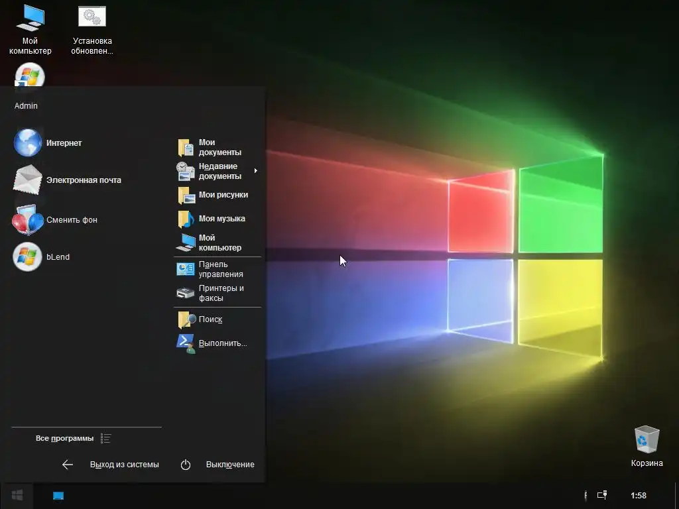Select the Интернет menu label
679x509 pixels.
tap(64, 143)
